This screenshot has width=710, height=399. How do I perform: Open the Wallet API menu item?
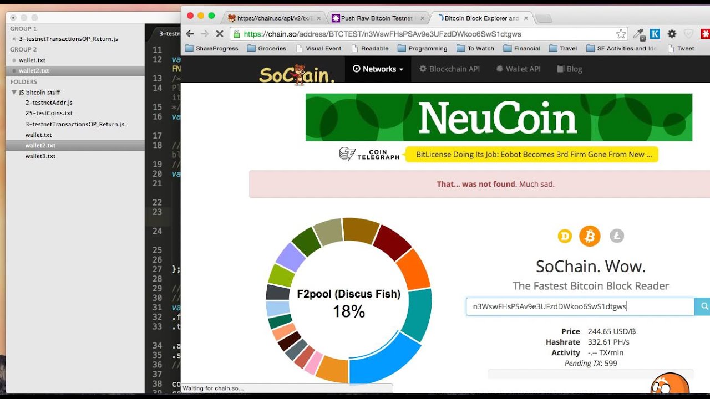[518, 69]
